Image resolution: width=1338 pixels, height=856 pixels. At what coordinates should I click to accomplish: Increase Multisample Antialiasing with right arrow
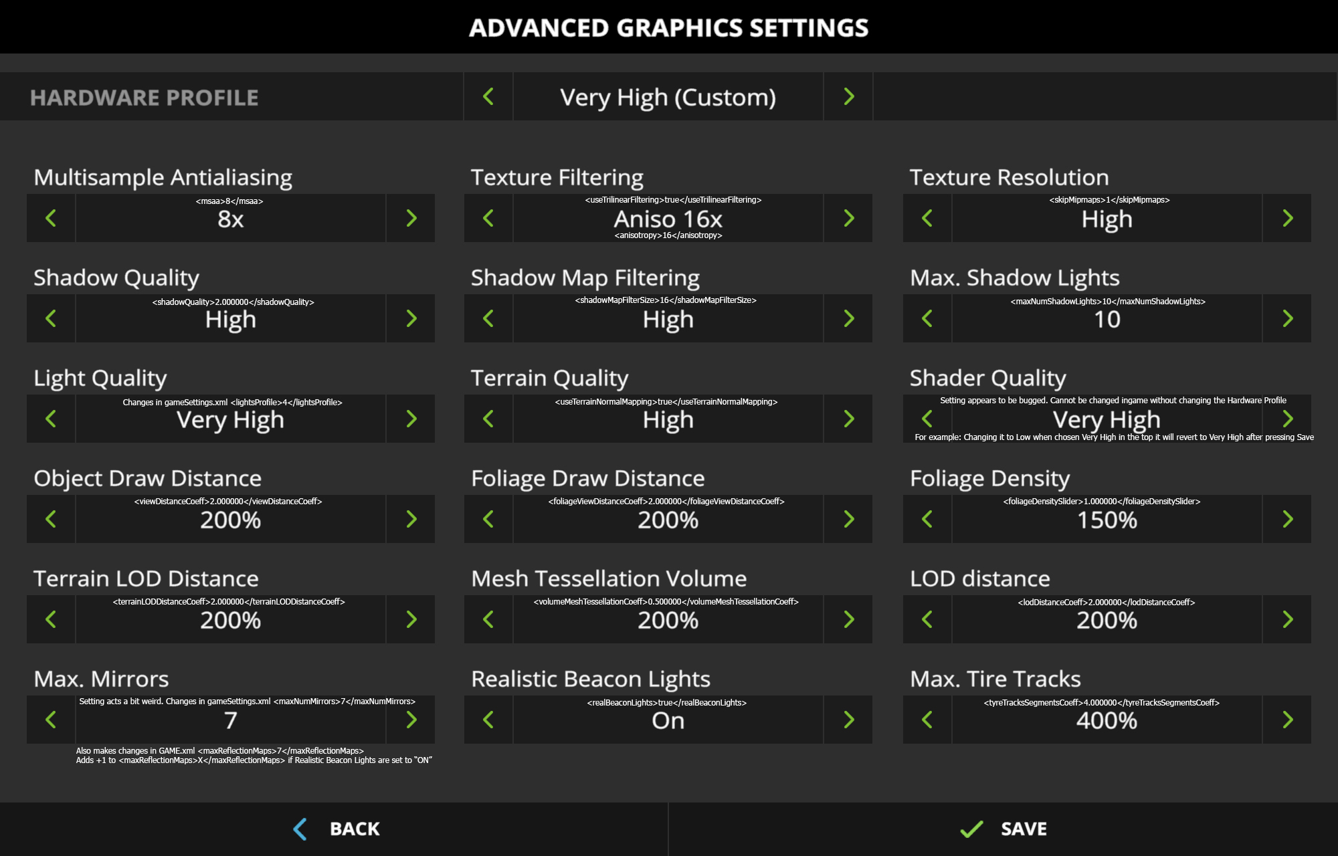(x=411, y=218)
